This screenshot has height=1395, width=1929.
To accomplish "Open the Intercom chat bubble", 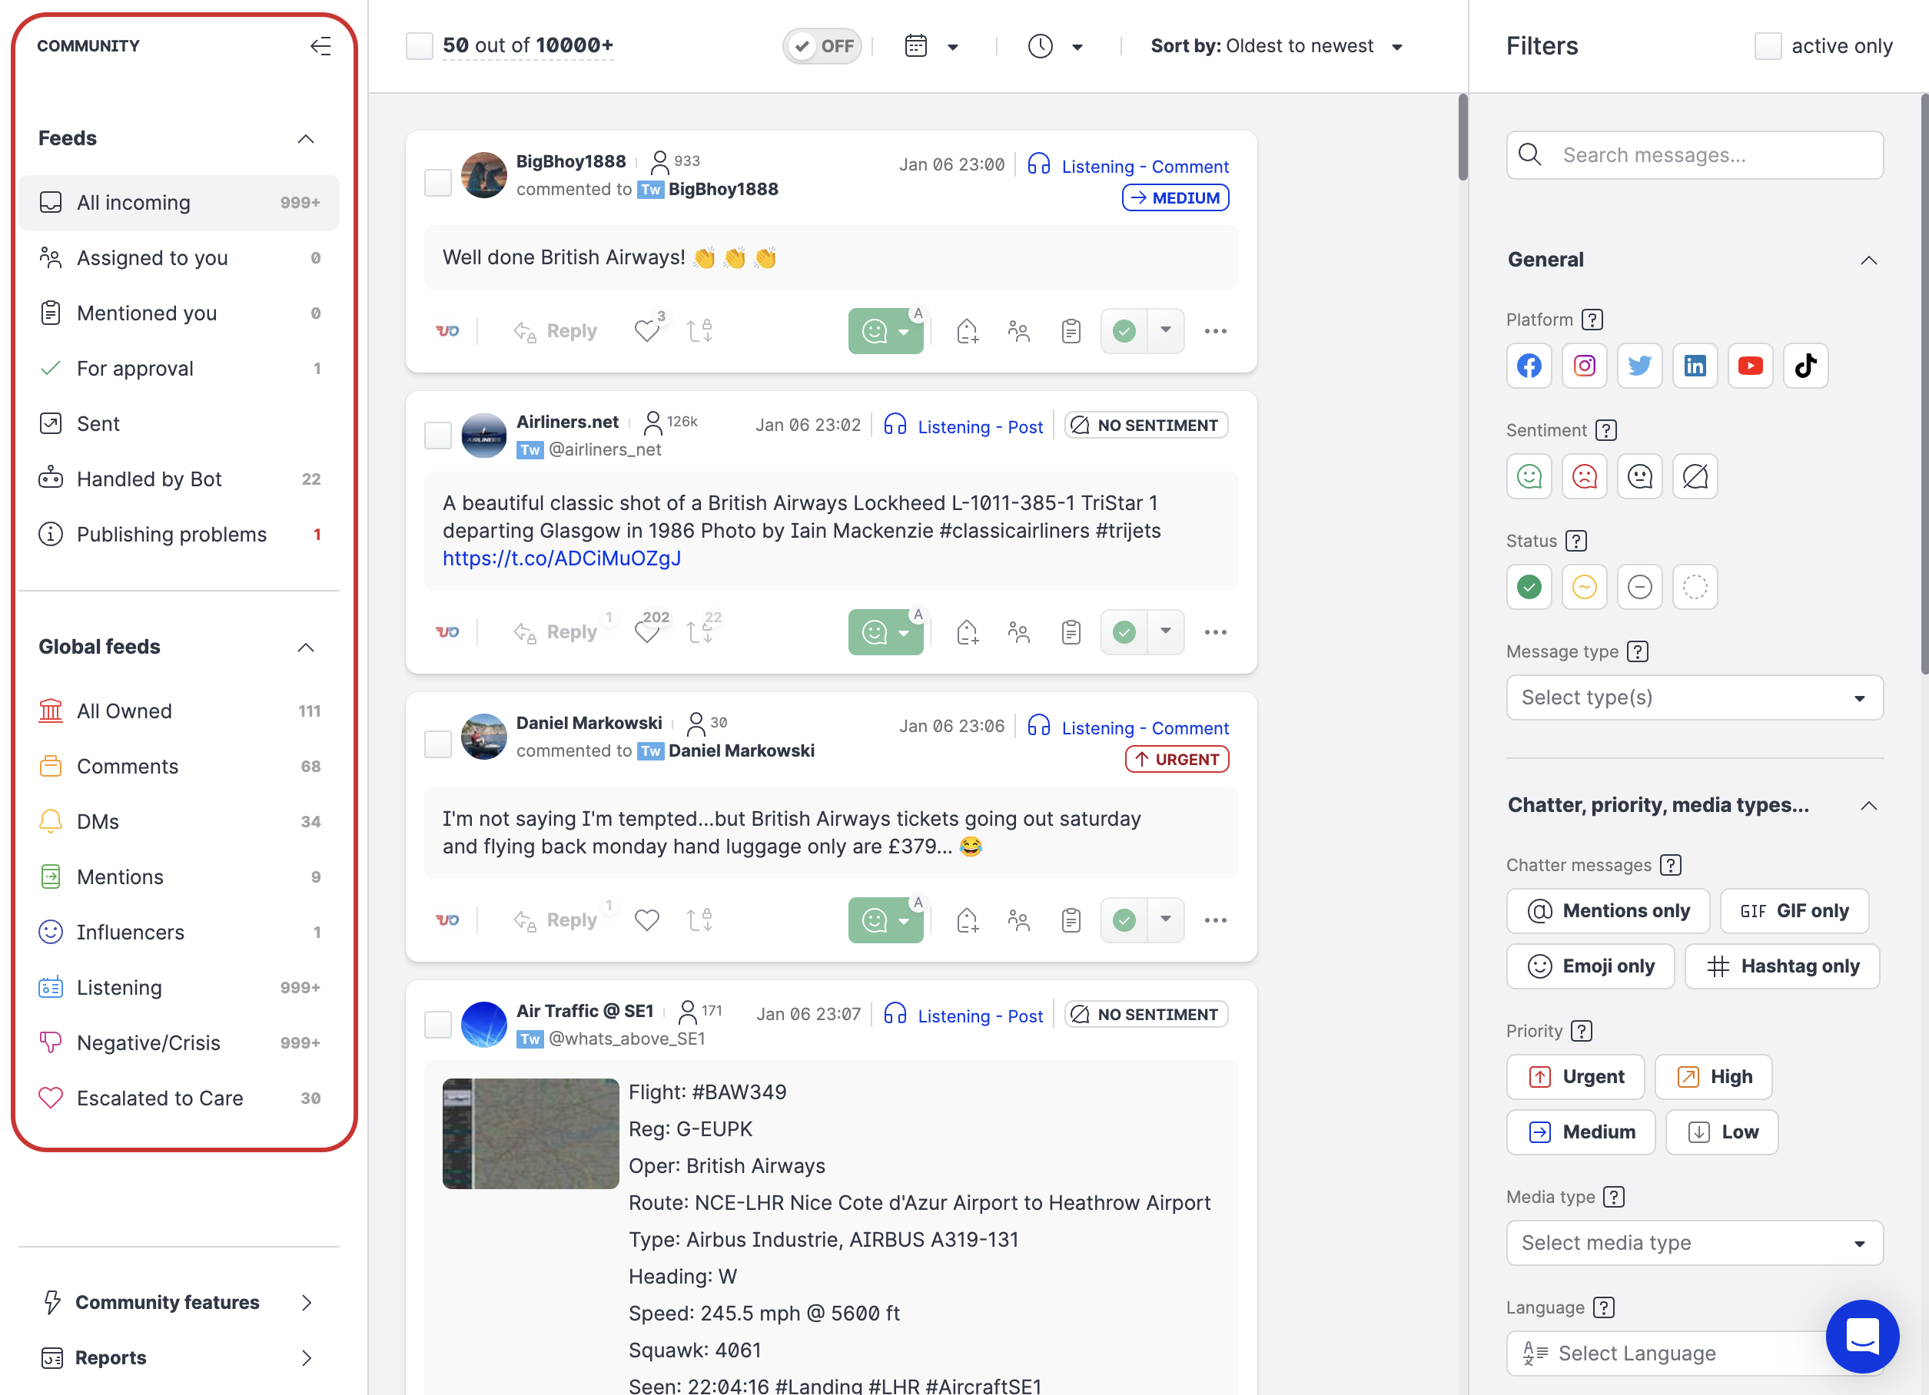I will click(1862, 1337).
